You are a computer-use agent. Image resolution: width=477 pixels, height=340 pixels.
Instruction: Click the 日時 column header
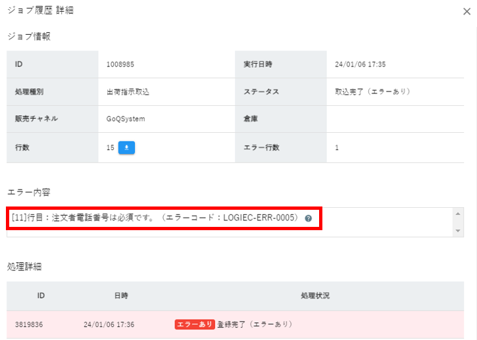[x=121, y=295]
